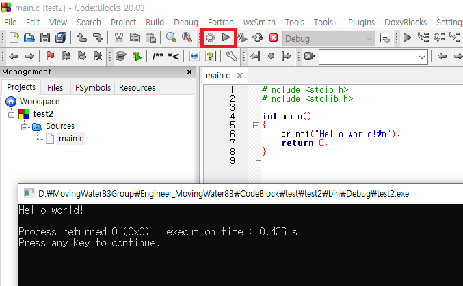This screenshot has width=463, height=286.
Task: Open the wxSmith menu
Action: (259, 22)
